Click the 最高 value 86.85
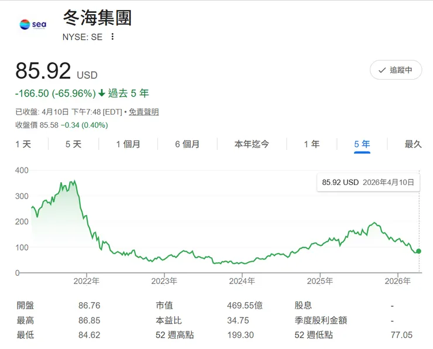The height and width of the screenshot is (349, 433). tap(89, 320)
